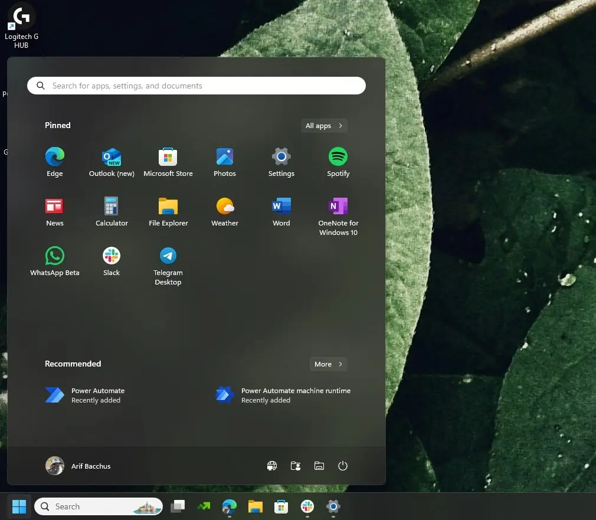Open the Network globe icon in Start footer

[272, 466]
